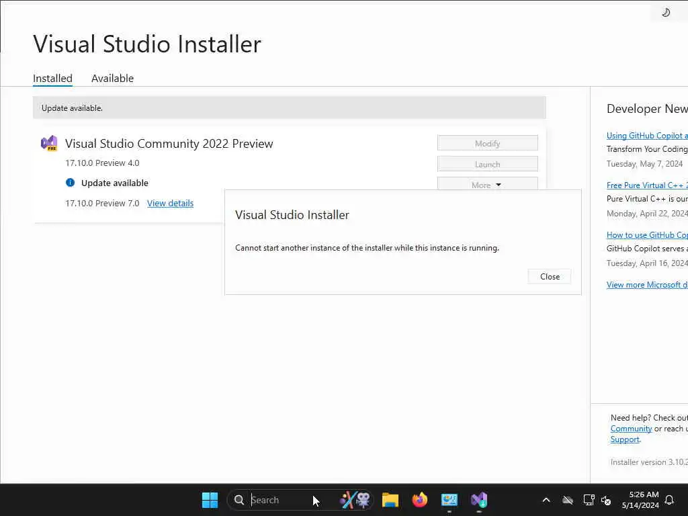This screenshot has height=516, width=688.
Task: Open the Support link
Action: tap(625, 439)
